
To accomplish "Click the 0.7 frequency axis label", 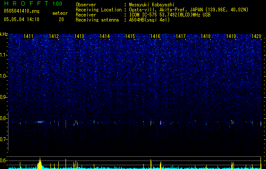I will click(3, 139).
